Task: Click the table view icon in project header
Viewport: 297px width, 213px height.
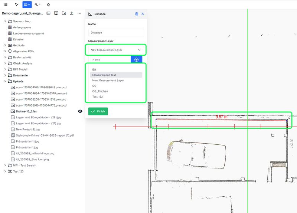Action: [49, 13]
